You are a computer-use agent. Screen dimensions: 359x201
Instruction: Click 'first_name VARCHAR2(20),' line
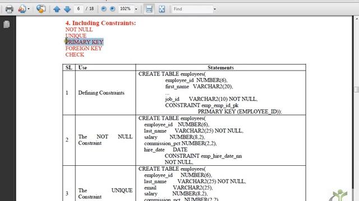[199, 87]
